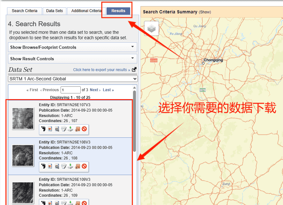Display browse overlay for SRTM1N26E108V3

pos(50,166)
